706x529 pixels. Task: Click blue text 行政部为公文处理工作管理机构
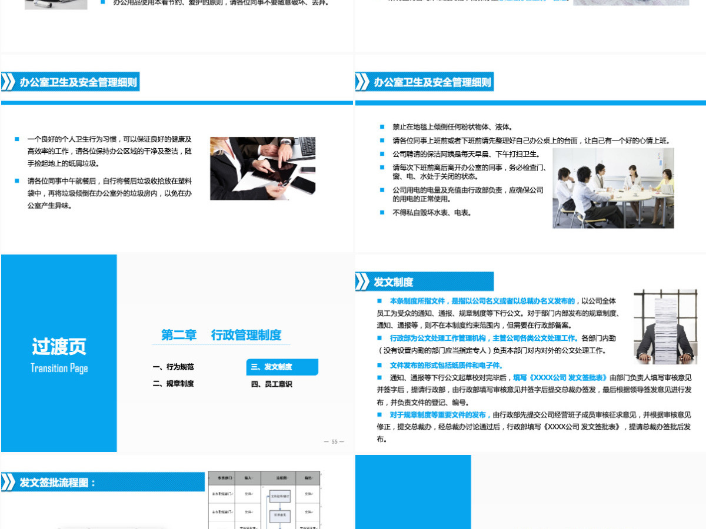point(484,338)
